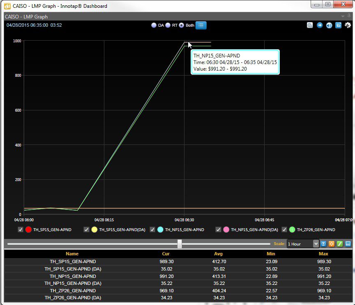Select the Both radio button

tap(181, 25)
